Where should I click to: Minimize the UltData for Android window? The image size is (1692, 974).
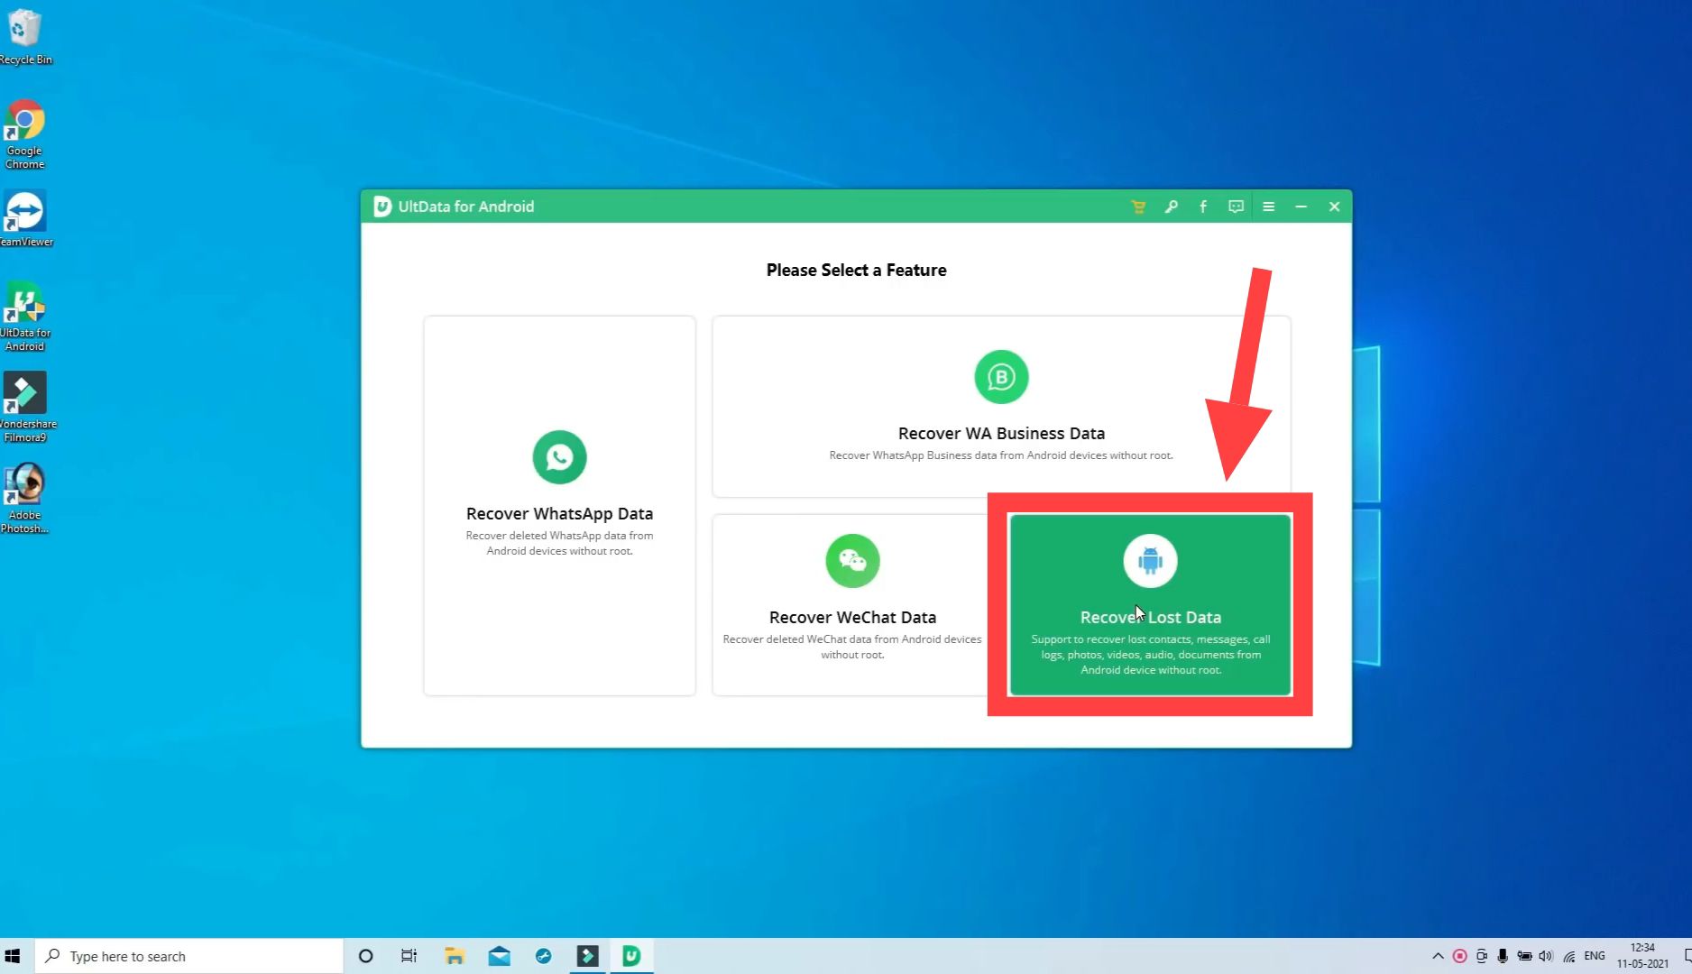1301,207
